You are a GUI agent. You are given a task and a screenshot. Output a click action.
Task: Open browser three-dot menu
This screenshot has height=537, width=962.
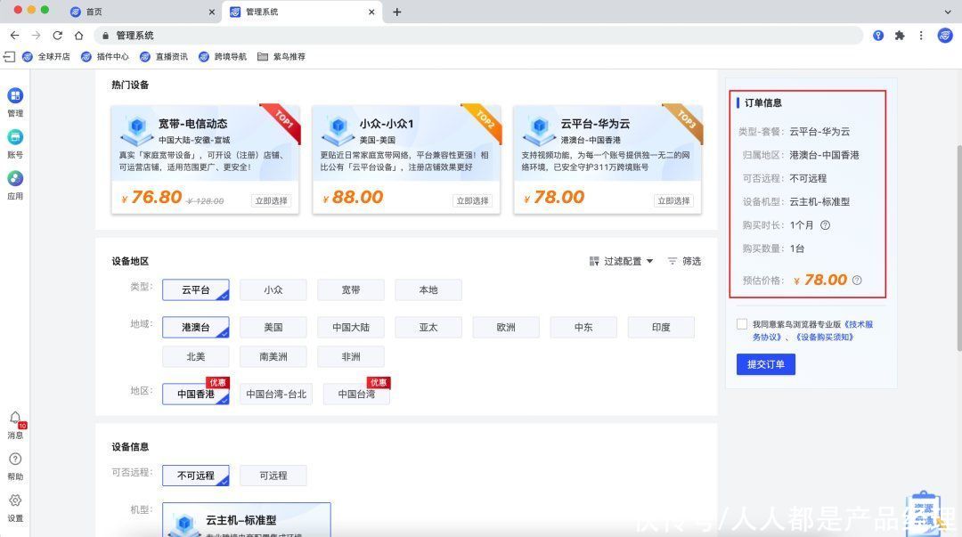(921, 36)
